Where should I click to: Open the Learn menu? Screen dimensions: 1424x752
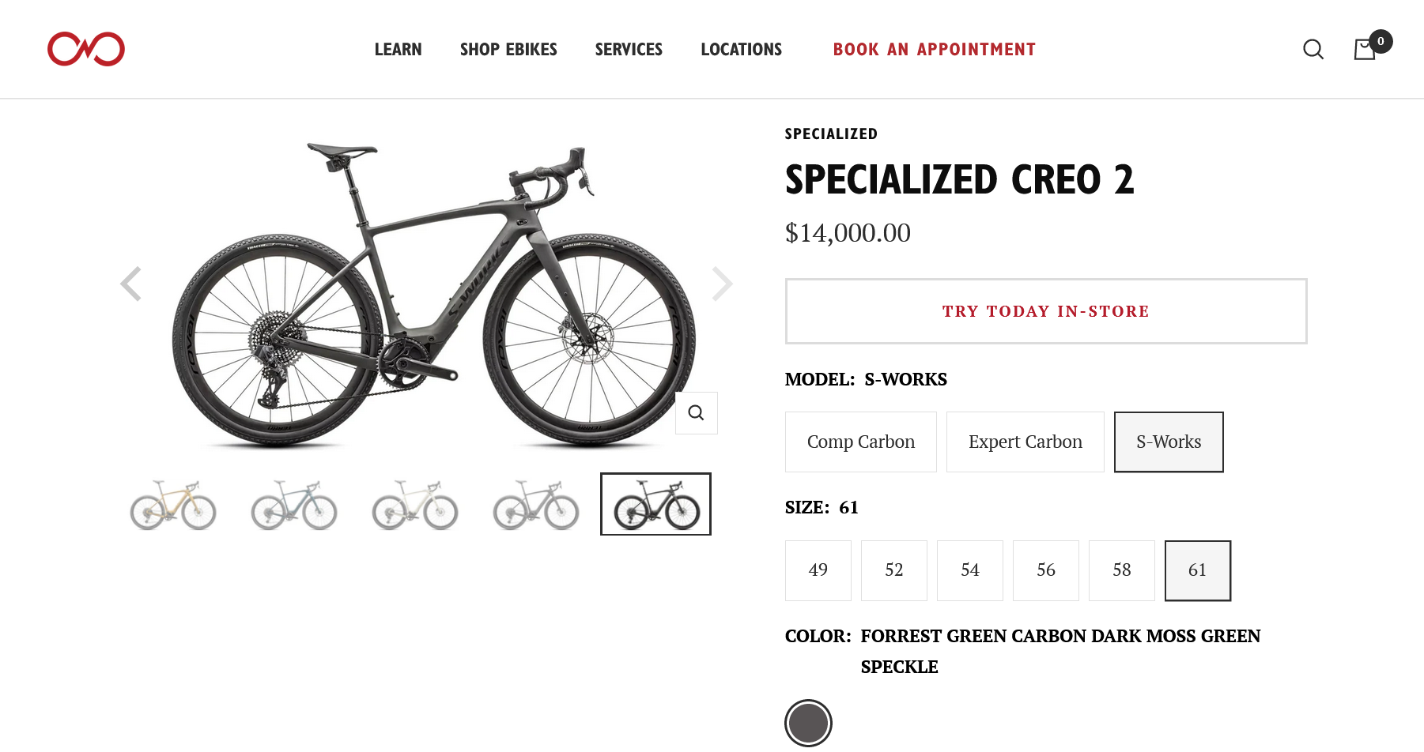point(398,49)
